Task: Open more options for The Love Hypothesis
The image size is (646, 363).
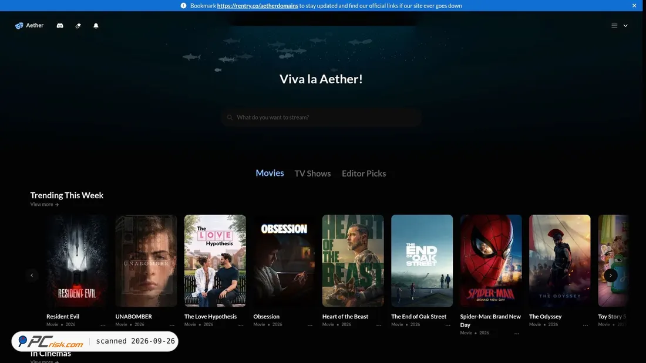Action: (x=241, y=325)
